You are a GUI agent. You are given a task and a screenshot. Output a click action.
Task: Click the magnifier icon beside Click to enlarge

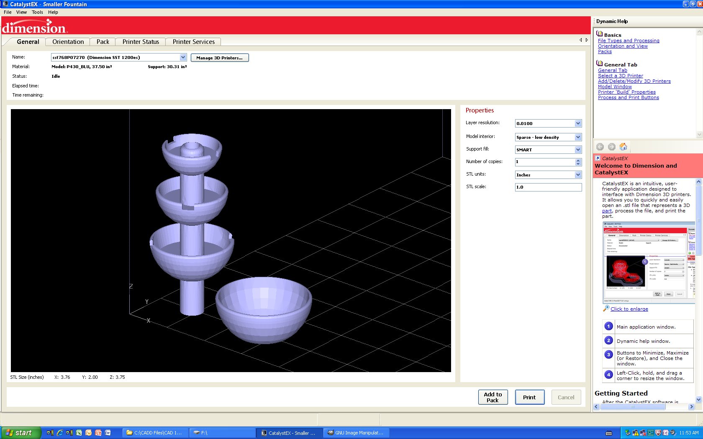pyautogui.click(x=606, y=309)
